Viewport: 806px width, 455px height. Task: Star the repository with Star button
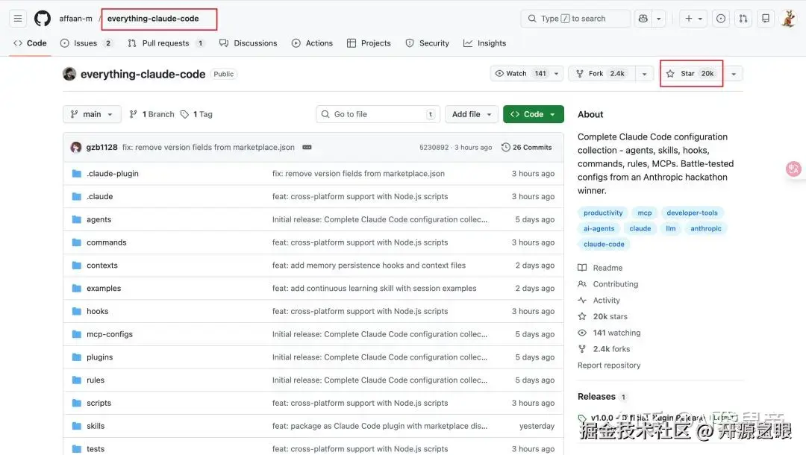click(691, 73)
